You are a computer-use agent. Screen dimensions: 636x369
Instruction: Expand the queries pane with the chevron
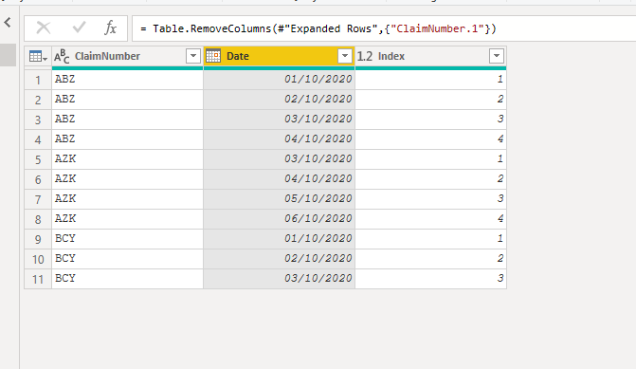(x=8, y=23)
